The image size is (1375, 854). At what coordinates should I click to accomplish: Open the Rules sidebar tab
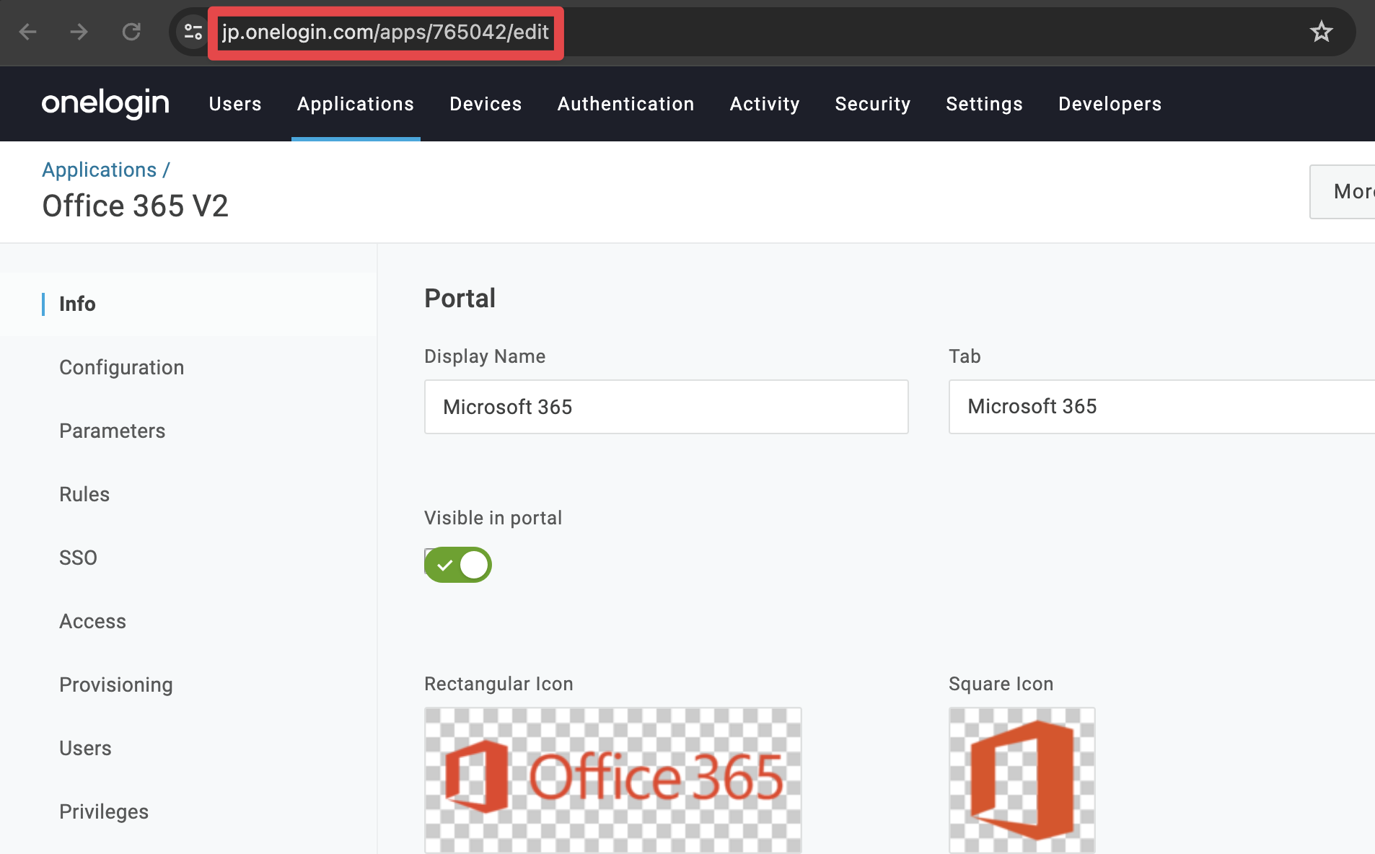[84, 494]
